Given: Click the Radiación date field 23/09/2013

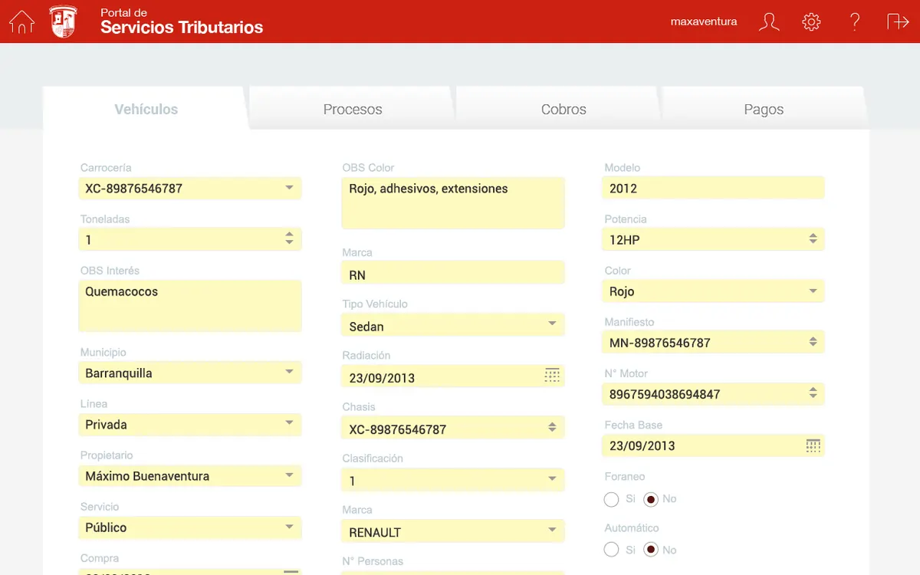Looking at the screenshot, I should click(x=452, y=376).
